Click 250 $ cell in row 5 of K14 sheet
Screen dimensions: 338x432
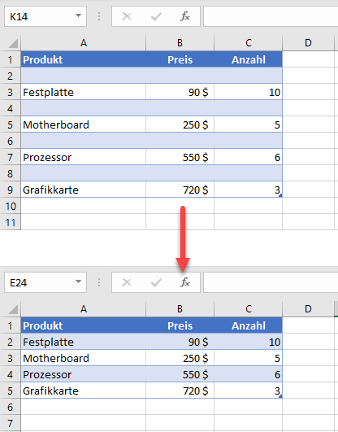(x=180, y=124)
